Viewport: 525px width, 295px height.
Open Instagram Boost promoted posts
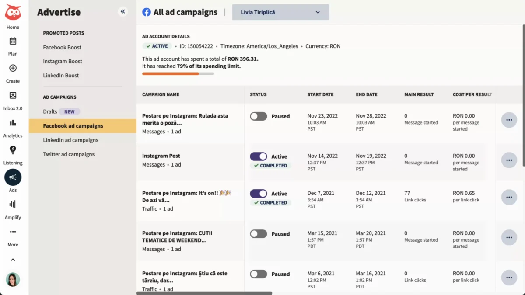pos(63,61)
